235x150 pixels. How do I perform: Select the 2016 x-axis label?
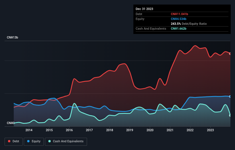click(69, 130)
